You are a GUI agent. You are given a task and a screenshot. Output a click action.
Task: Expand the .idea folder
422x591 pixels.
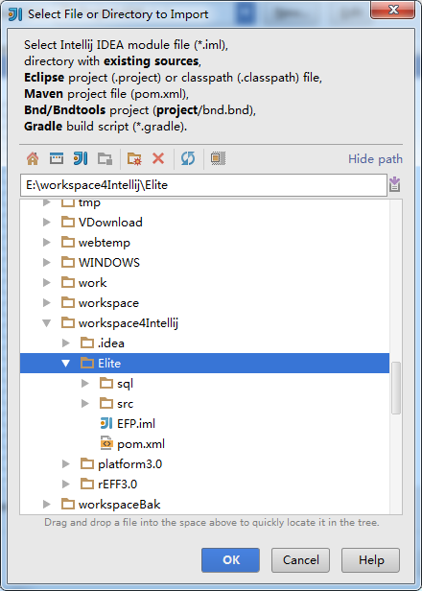pyautogui.click(x=66, y=343)
